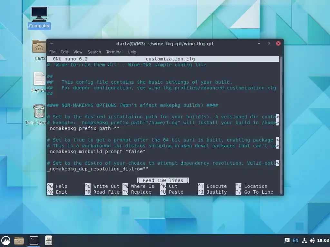Click the terminal vertical scrollbar
330x247 pixels.
click(281, 125)
